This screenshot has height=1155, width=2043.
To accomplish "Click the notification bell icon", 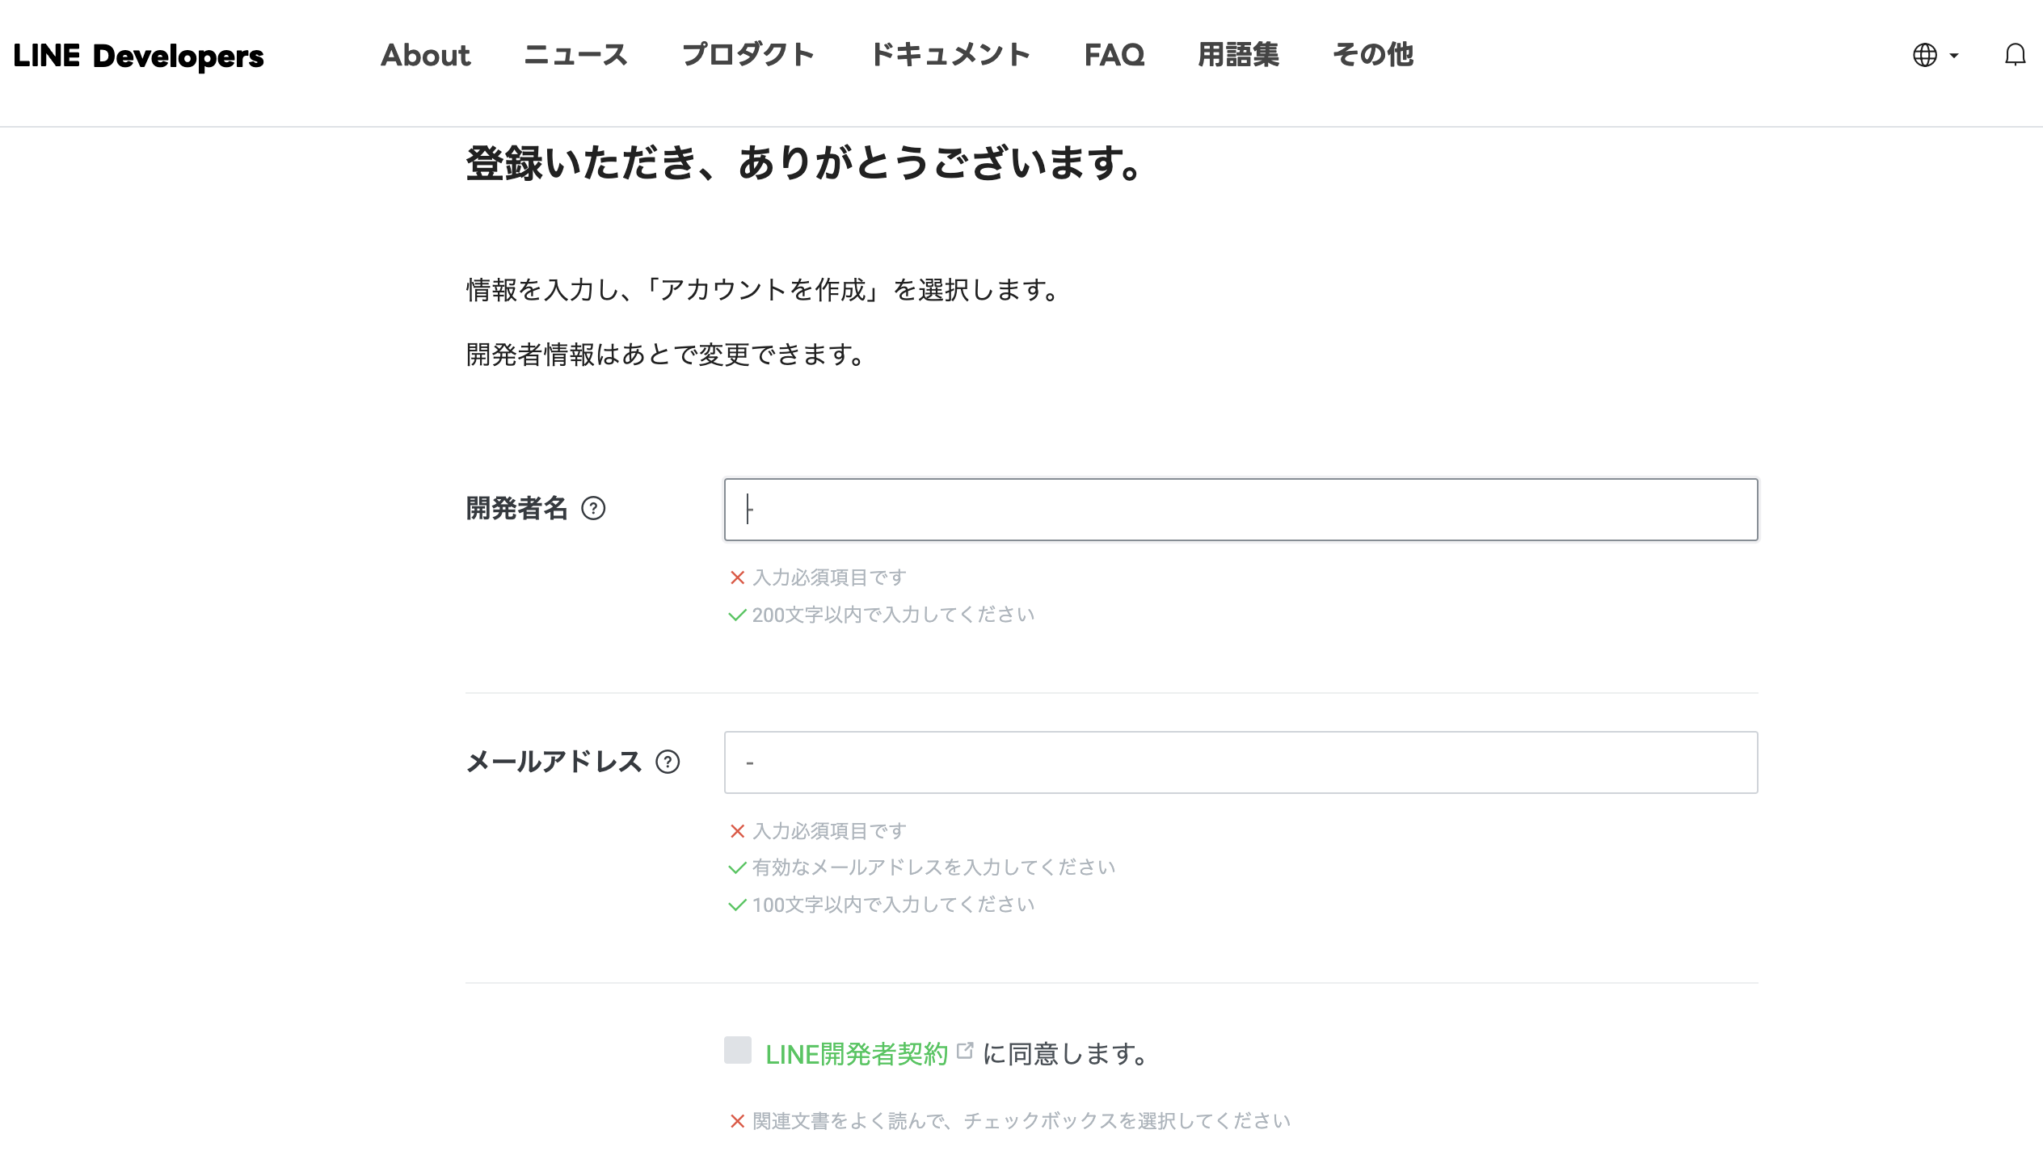I will (2014, 55).
